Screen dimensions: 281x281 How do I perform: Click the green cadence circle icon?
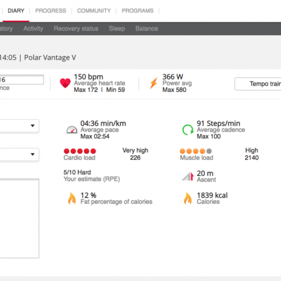188,130
